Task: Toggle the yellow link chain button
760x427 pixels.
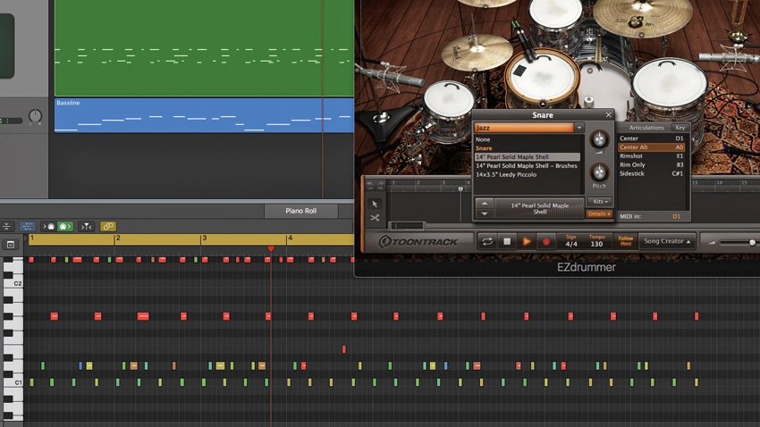Action: (x=107, y=226)
